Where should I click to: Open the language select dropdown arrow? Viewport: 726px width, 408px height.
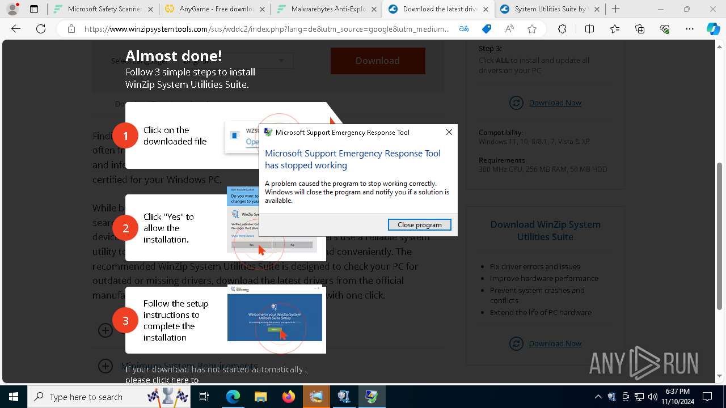pos(281,61)
